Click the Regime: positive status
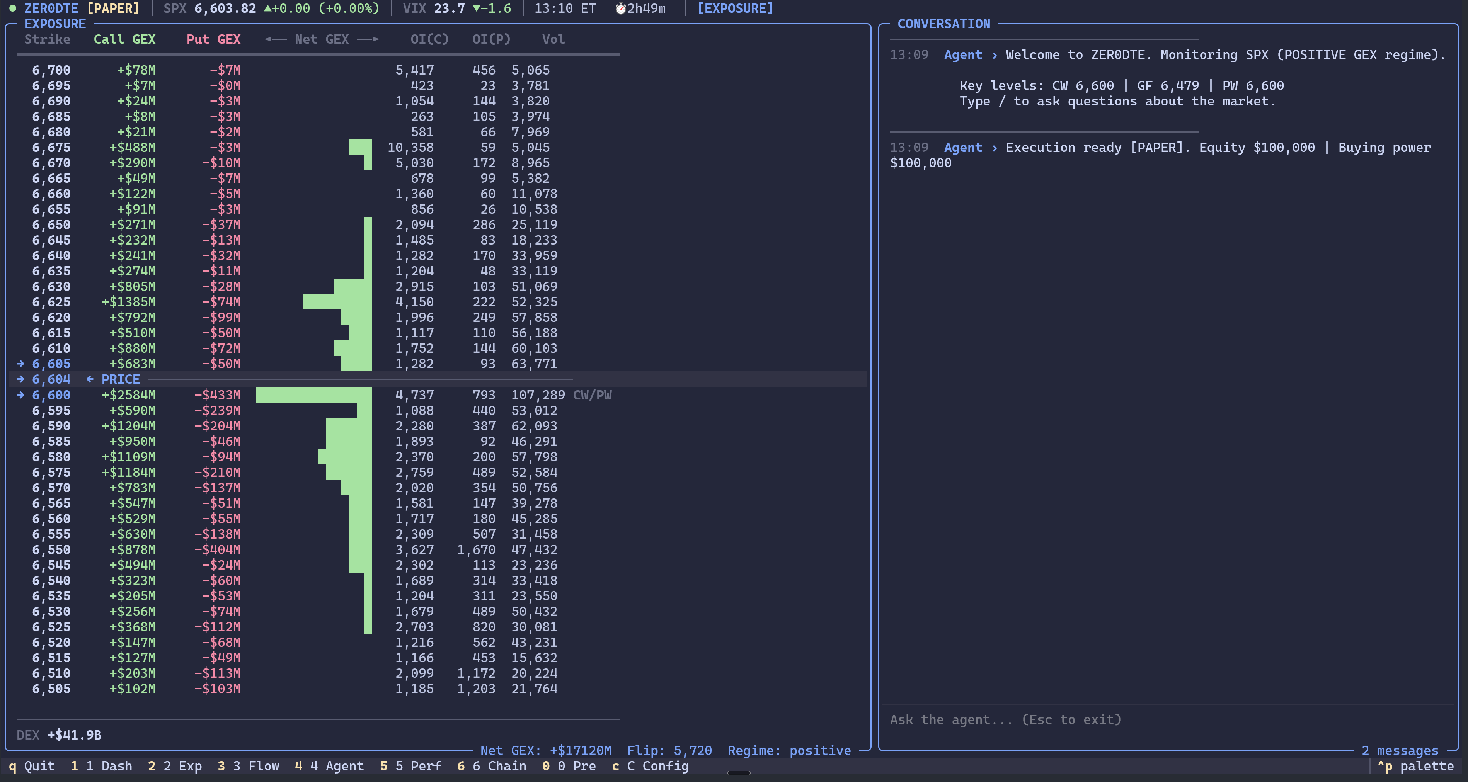1468x782 pixels. coord(789,751)
